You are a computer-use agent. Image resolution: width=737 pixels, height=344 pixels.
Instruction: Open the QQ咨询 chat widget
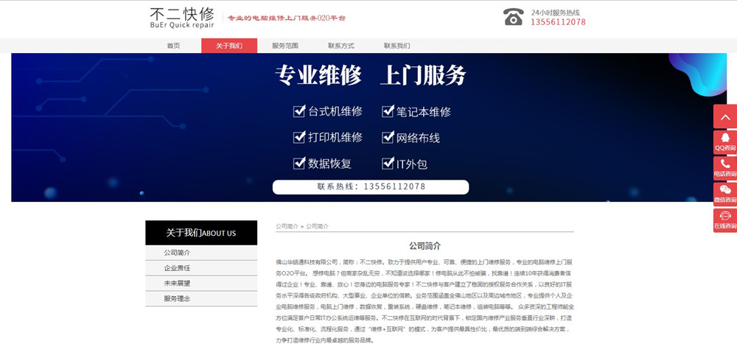pos(724,142)
